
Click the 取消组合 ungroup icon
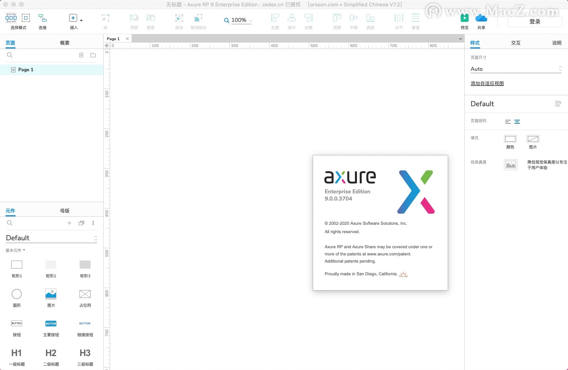198,18
